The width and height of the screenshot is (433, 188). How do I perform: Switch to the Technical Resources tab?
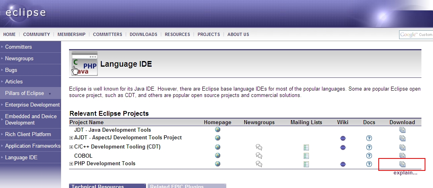[x=107, y=186]
